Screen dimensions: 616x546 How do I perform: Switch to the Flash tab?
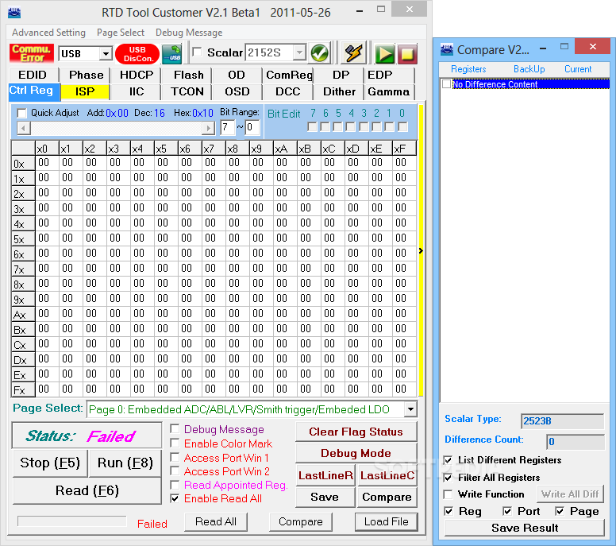pos(188,75)
